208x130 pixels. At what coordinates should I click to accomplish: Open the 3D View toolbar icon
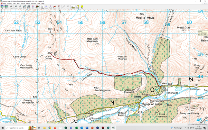pyautogui.click(x=37, y=7)
